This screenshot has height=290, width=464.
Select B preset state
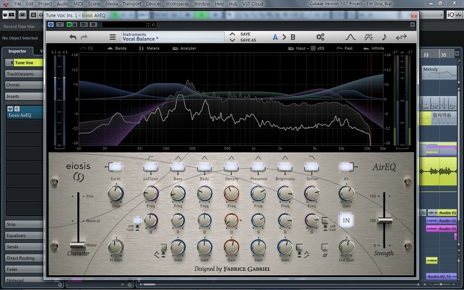(293, 37)
